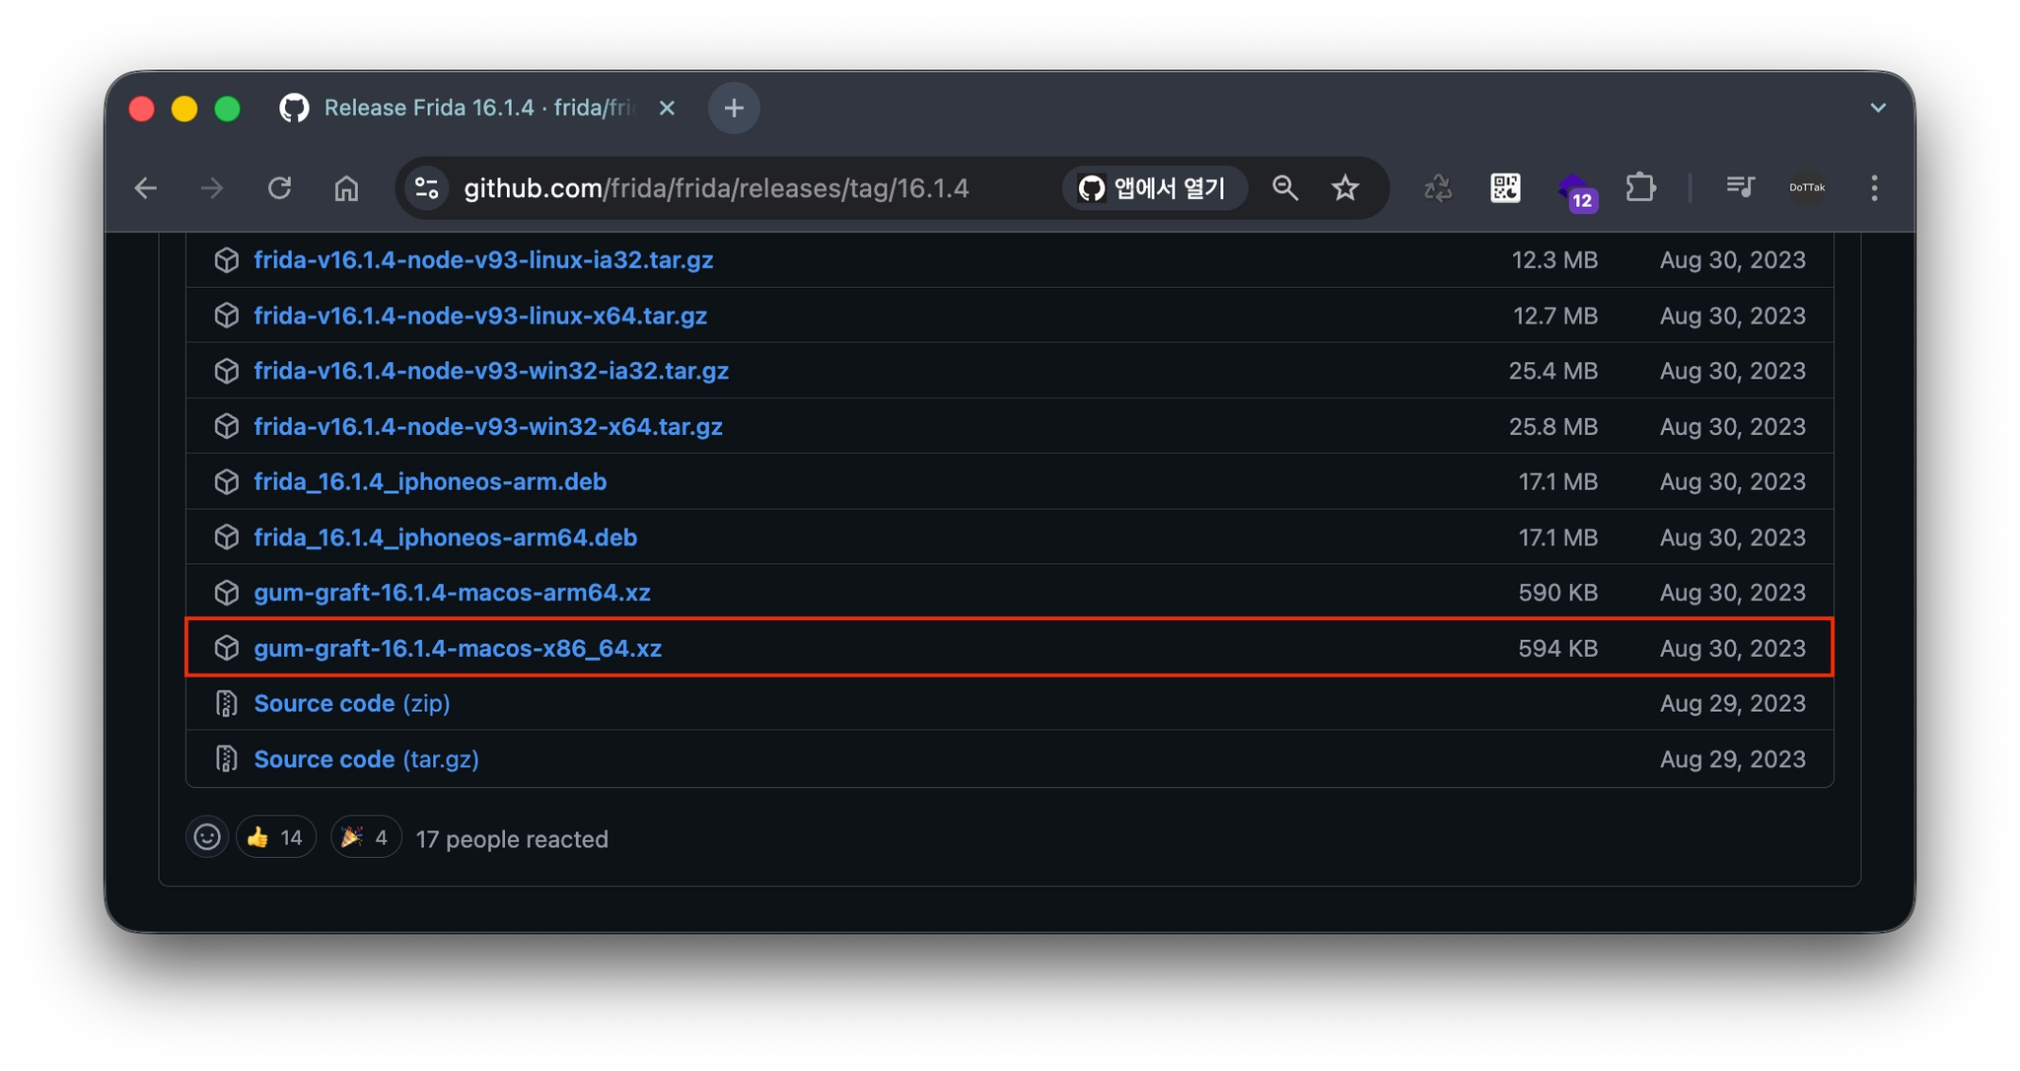2020x1071 pixels.
Task: Open Chrome three-dot menu
Action: [x=1874, y=187]
